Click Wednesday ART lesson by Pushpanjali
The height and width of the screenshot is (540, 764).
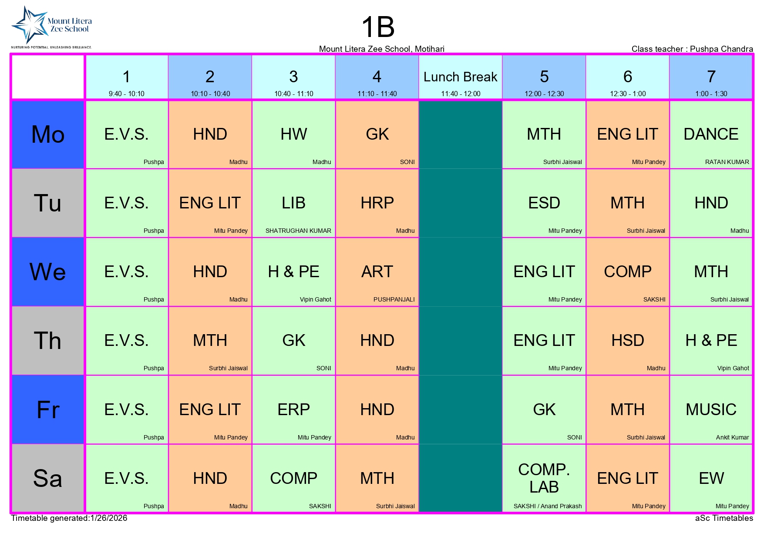click(x=377, y=272)
